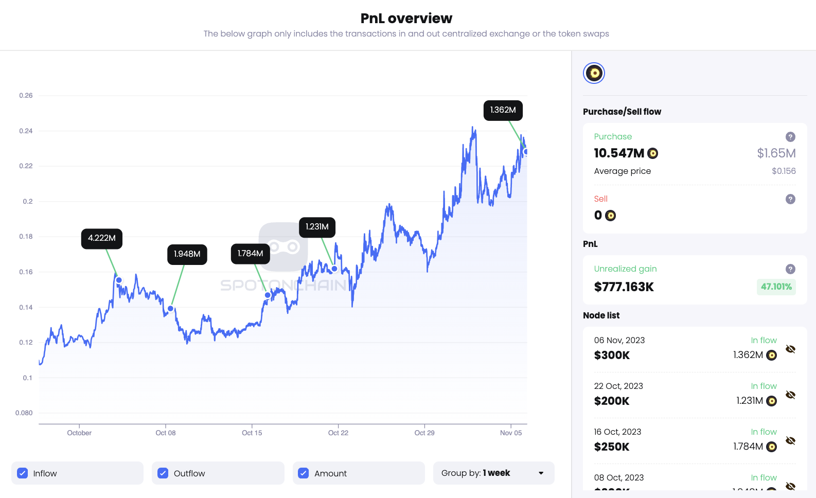Uncheck the Inflow checkbox
816x498 pixels.
click(23, 473)
